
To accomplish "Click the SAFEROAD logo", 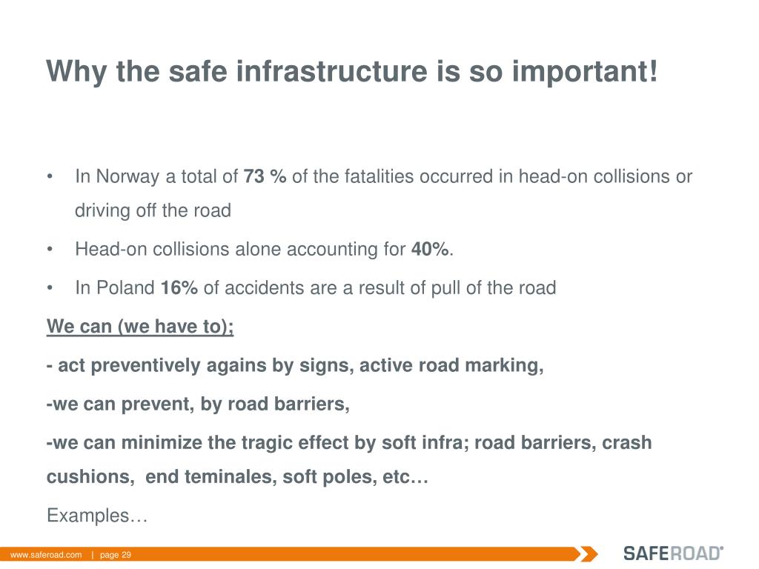I will (673, 553).
